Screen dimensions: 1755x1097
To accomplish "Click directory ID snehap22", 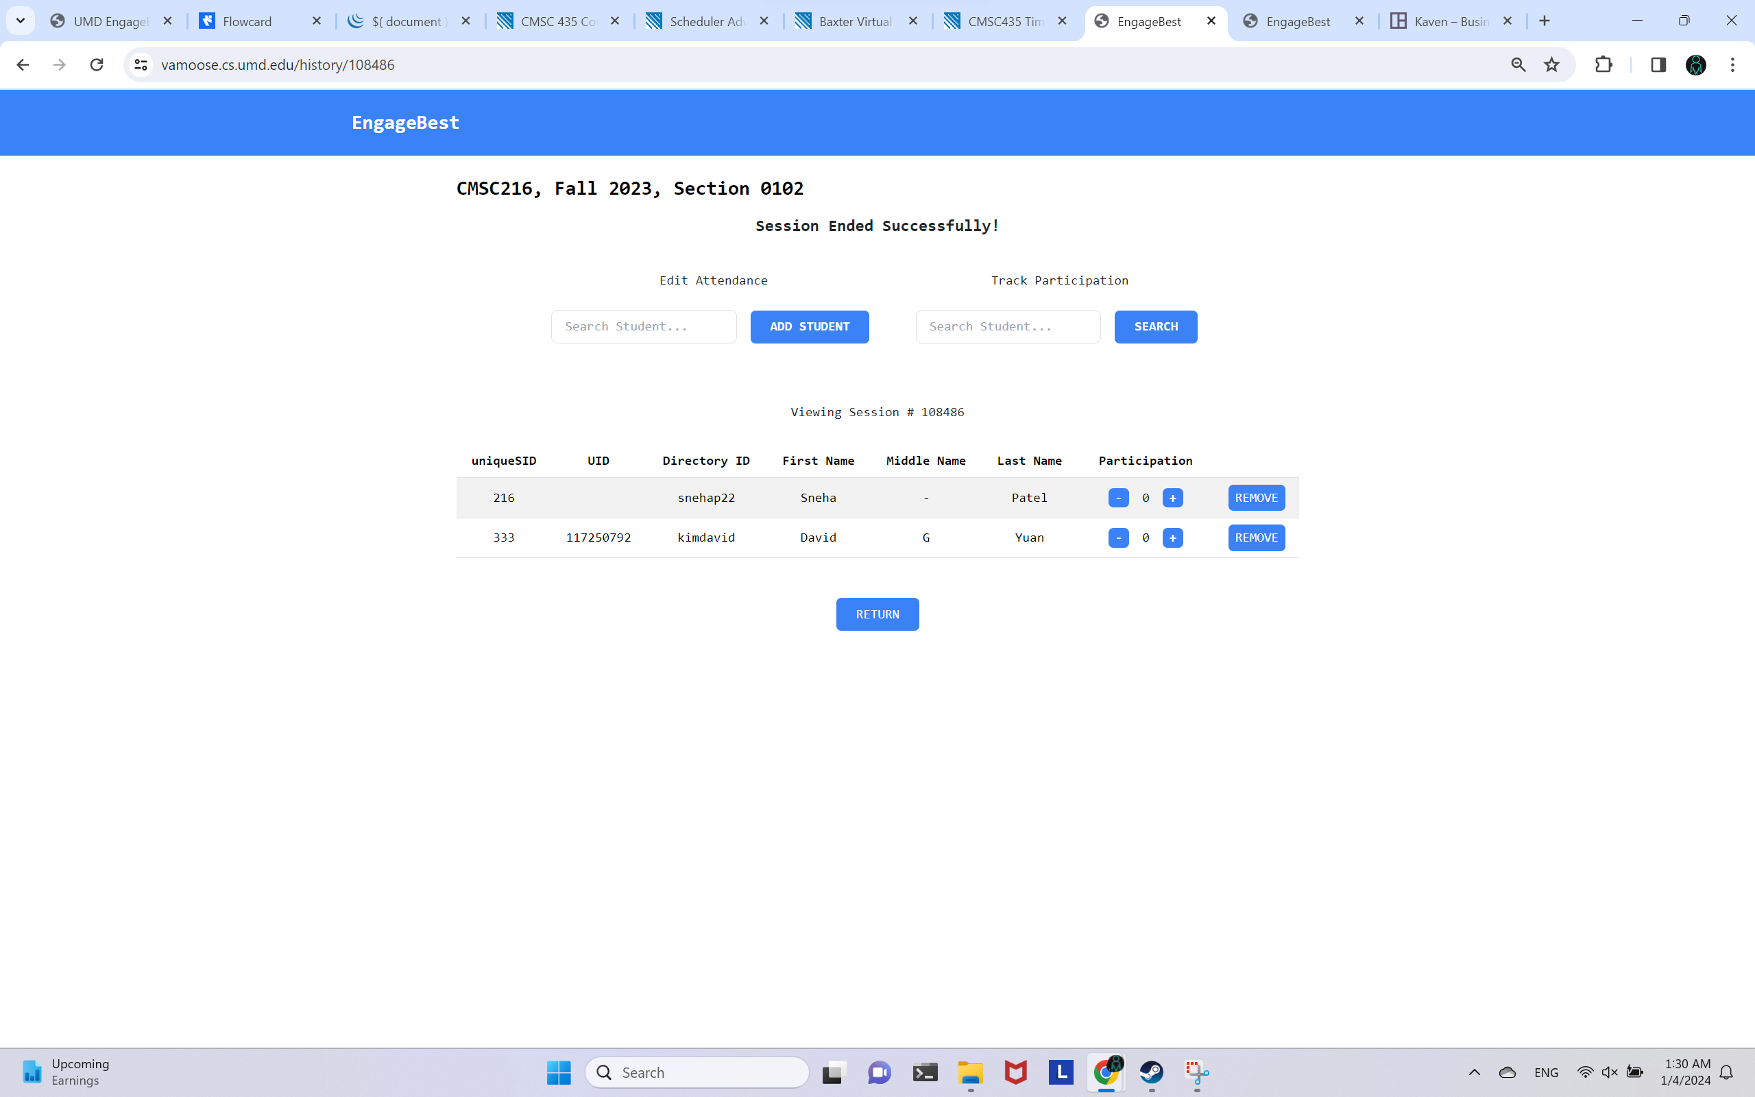I will pyautogui.click(x=706, y=498).
